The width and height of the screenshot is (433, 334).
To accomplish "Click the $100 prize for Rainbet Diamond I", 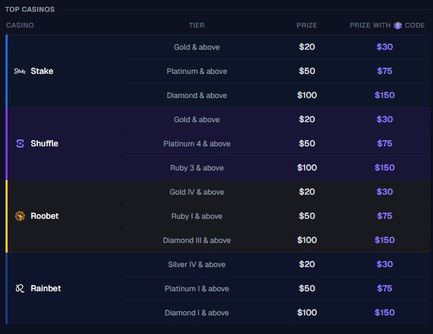I will tap(307, 313).
